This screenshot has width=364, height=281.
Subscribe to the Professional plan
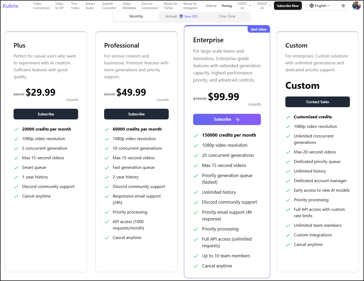tap(136, 114)
